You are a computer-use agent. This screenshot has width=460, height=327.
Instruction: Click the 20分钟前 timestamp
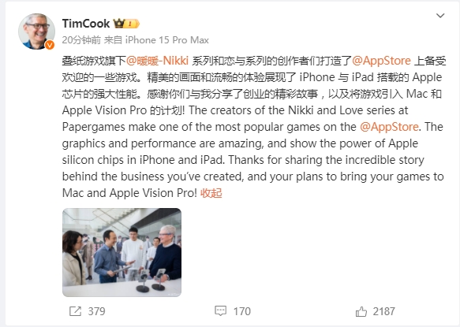pyautogui.click(x=81, y=40)
